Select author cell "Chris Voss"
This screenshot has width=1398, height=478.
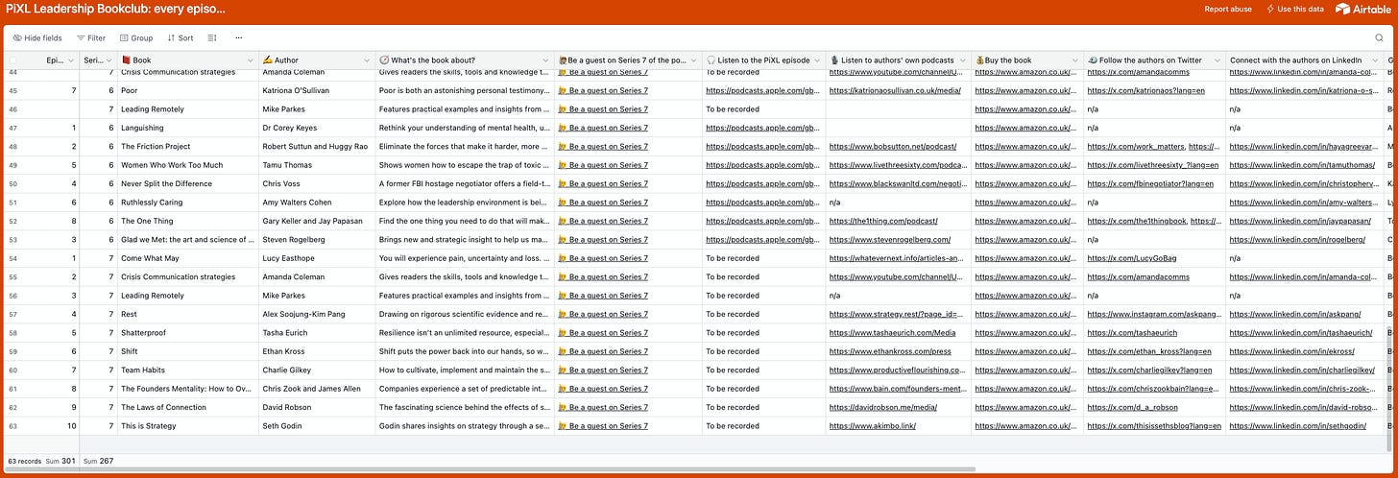pos(317,184)
